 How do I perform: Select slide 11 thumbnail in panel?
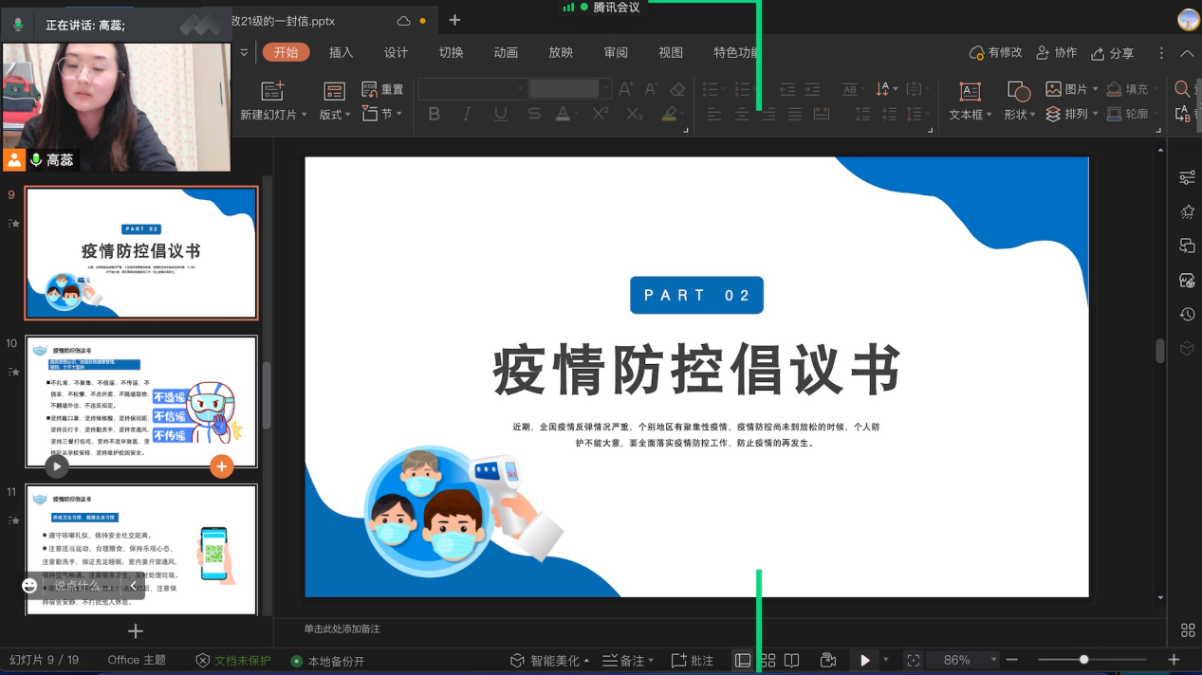[x=140, y=550]
